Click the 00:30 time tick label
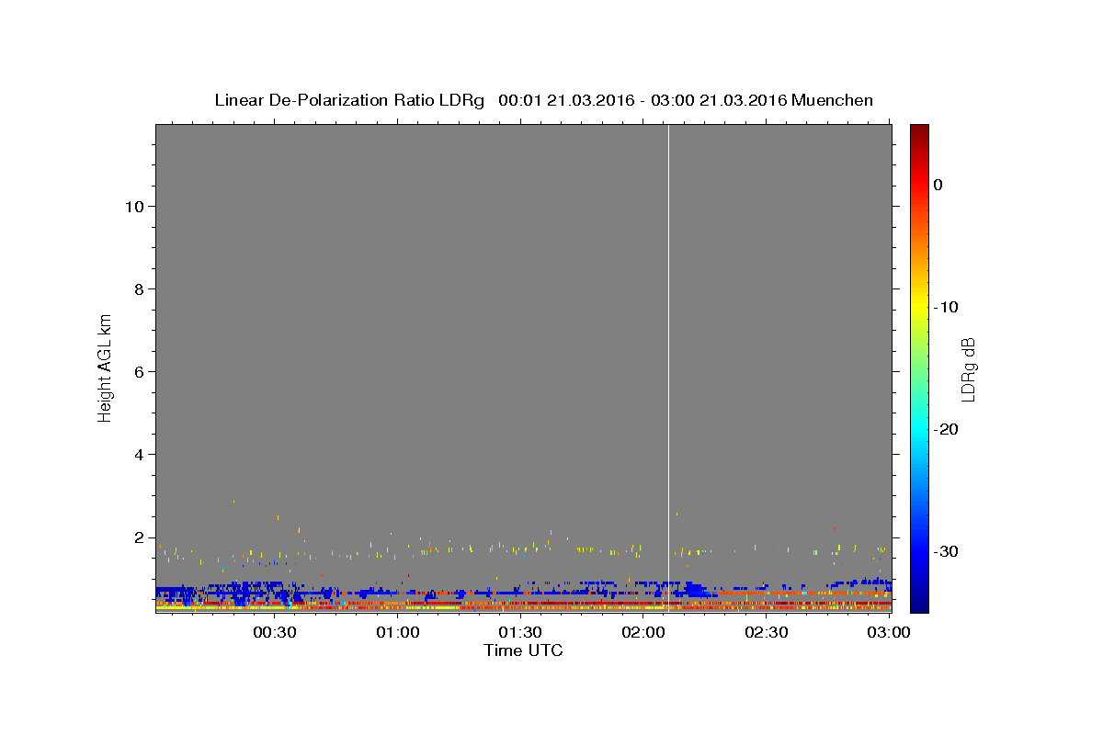The width and height of the screenshot is (1103, 735). (275, 632)
